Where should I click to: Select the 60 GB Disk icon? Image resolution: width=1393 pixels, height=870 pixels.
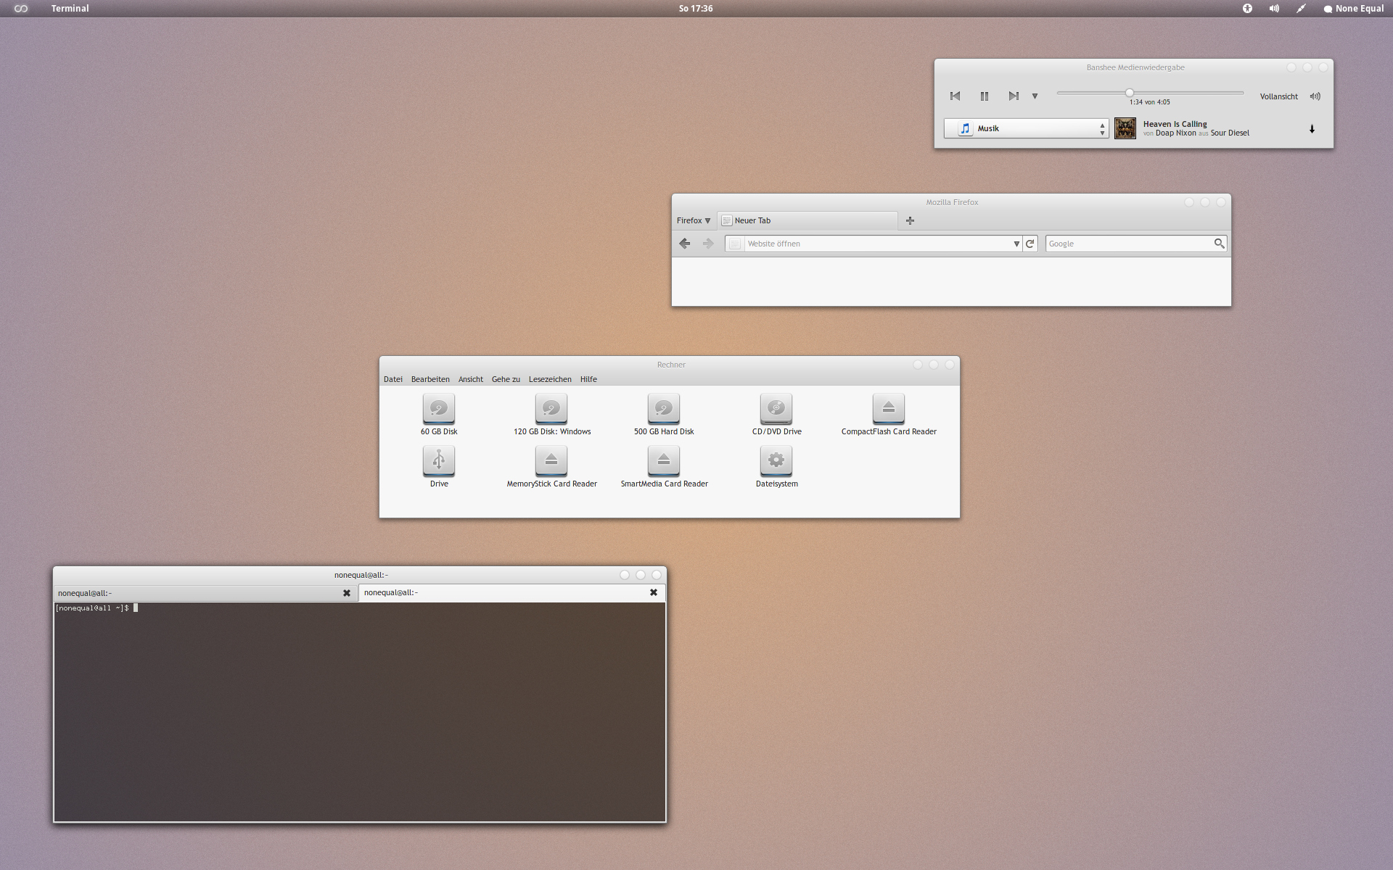(x=439, y=409)
